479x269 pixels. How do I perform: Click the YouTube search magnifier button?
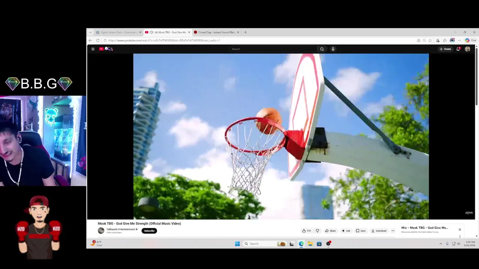click(322, 49)
